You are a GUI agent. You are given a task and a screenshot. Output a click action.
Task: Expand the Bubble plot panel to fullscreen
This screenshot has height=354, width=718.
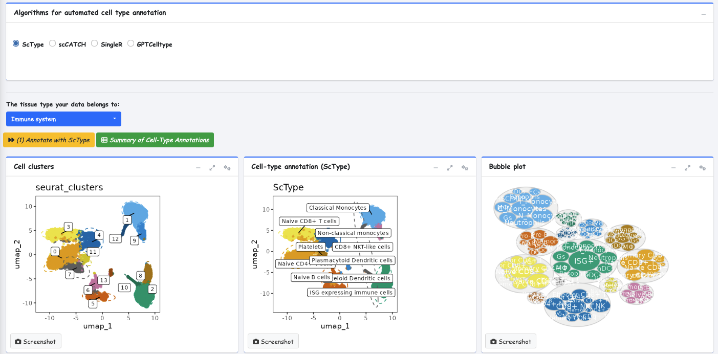pos(688,167)
